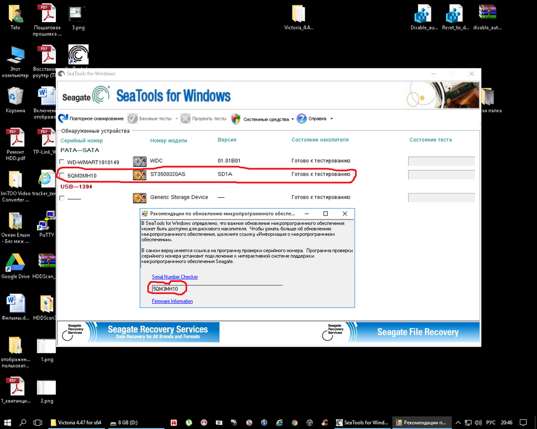Click the 01.01B01 version text

pyautogui.click(x=229, y=161)
